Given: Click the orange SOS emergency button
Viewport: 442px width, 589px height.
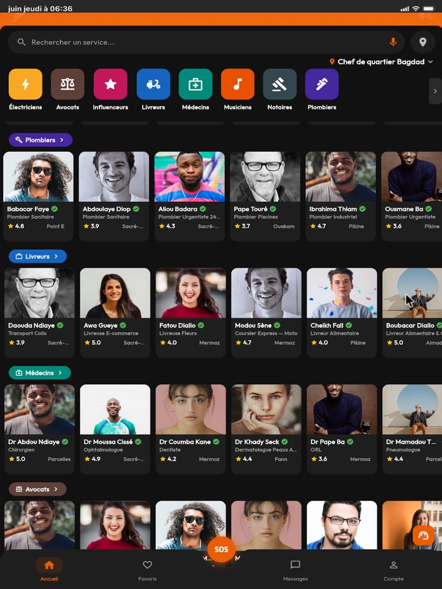Looking at the screenshot, I should click(x=221, y=549).
